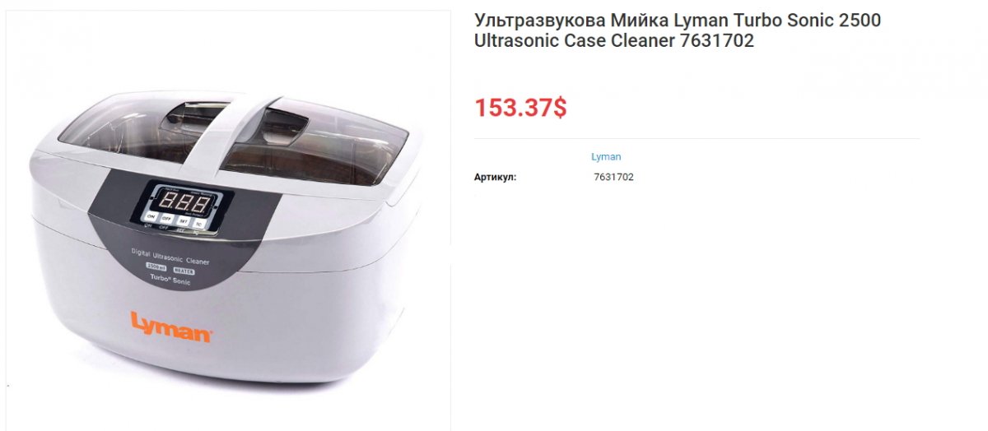Click the red 153.37$ price
988x431 pixels.
click(520, 107)
